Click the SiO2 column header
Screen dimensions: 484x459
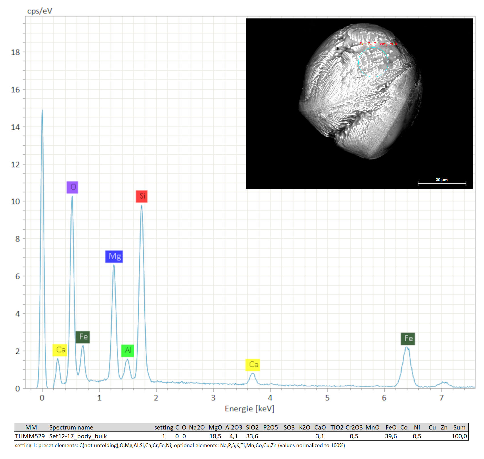tap(252, 427)
